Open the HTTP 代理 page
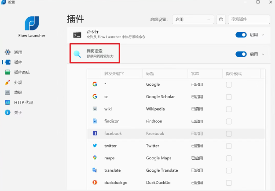Image resolution: width=275 pixels, height=191 pixels. [24, 103]
